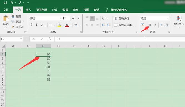This screenshot has width=185, height=107.
Task: Open the Name Box C2 dropdown
Action: click(21, 39)
